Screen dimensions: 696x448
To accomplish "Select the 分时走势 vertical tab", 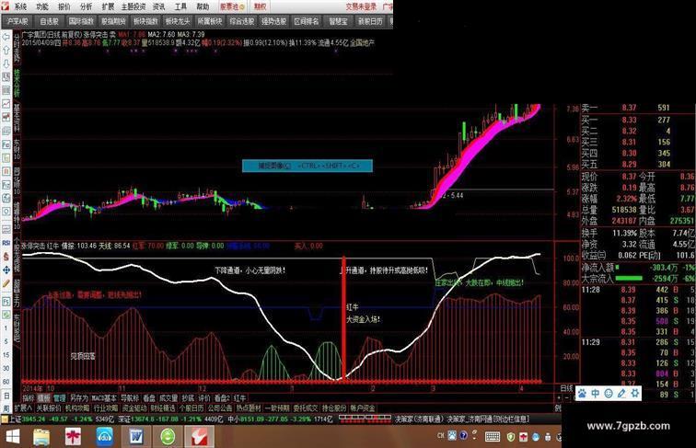I will [17, 48].
